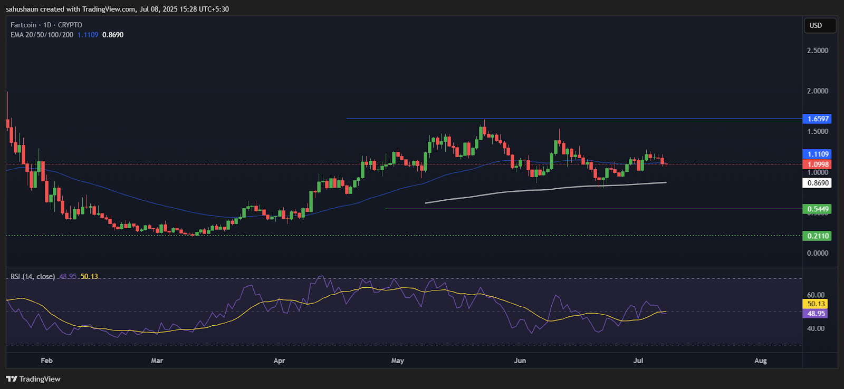Click the Jun date on time axis

(520, 361)
